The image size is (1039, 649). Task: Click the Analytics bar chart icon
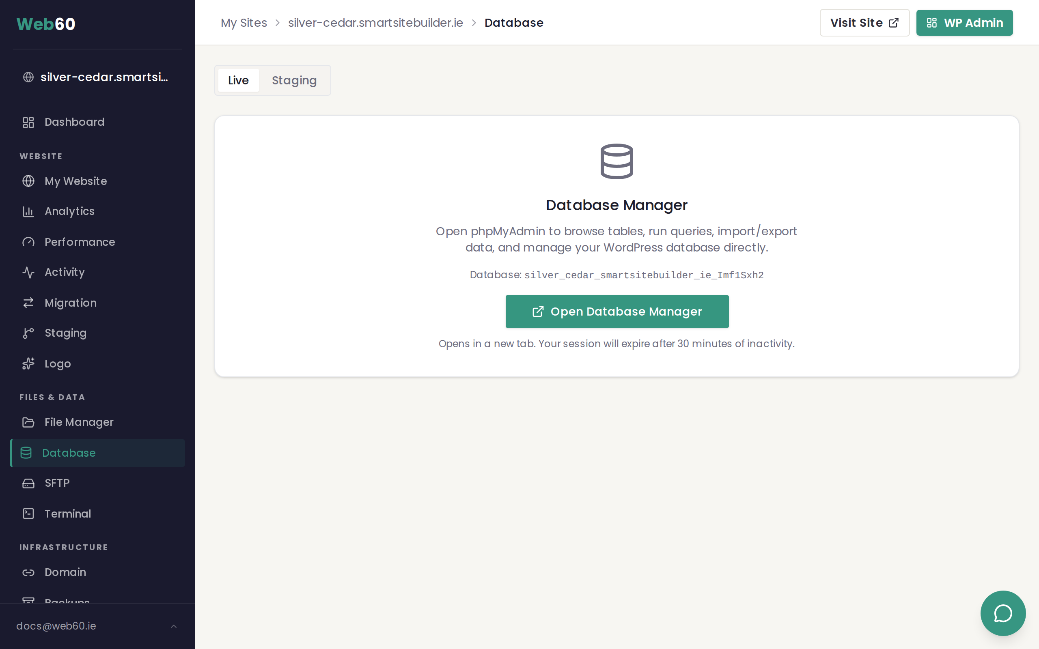28,211
